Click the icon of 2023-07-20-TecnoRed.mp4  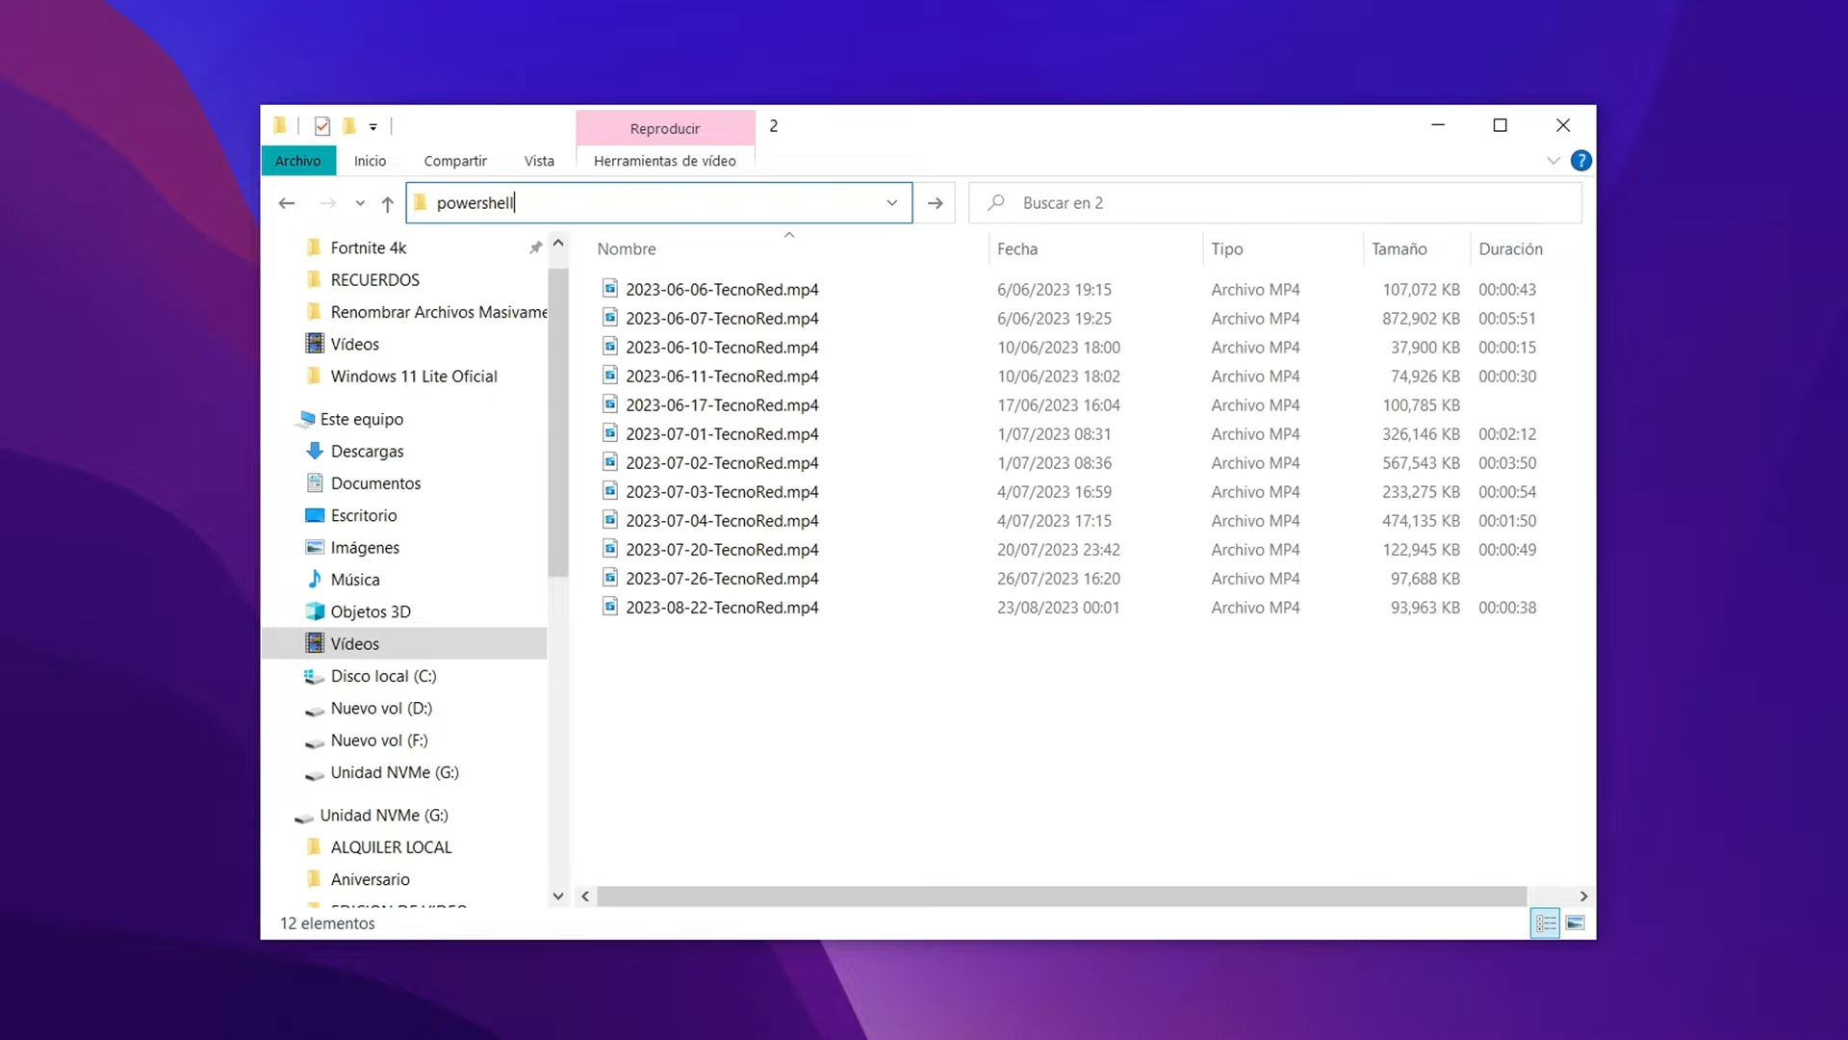tap(610, 548)
